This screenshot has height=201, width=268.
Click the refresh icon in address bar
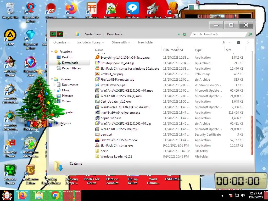coord(184,34)
